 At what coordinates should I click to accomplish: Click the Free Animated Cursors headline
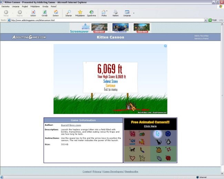[x=150, y=122]
